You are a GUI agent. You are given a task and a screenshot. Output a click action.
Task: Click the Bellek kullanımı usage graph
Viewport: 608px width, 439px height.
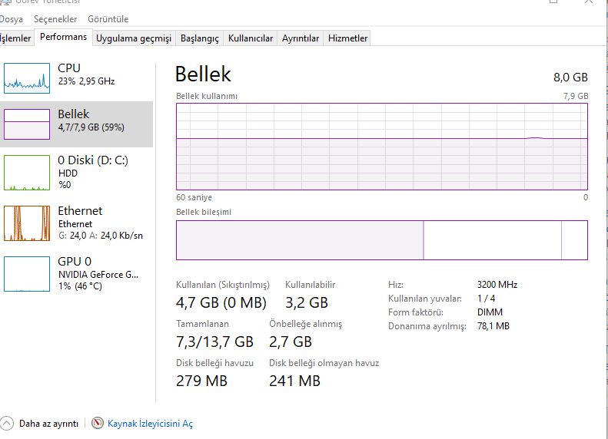pos(382,146)
